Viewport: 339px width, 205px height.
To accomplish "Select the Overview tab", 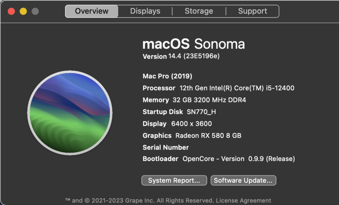I will click(x=92, y=11).
